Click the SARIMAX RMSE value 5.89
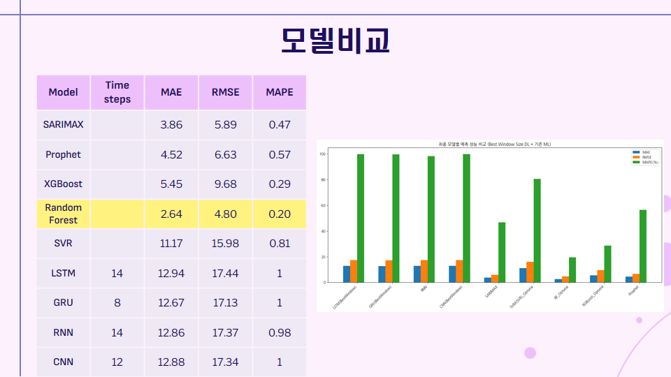 226,125
